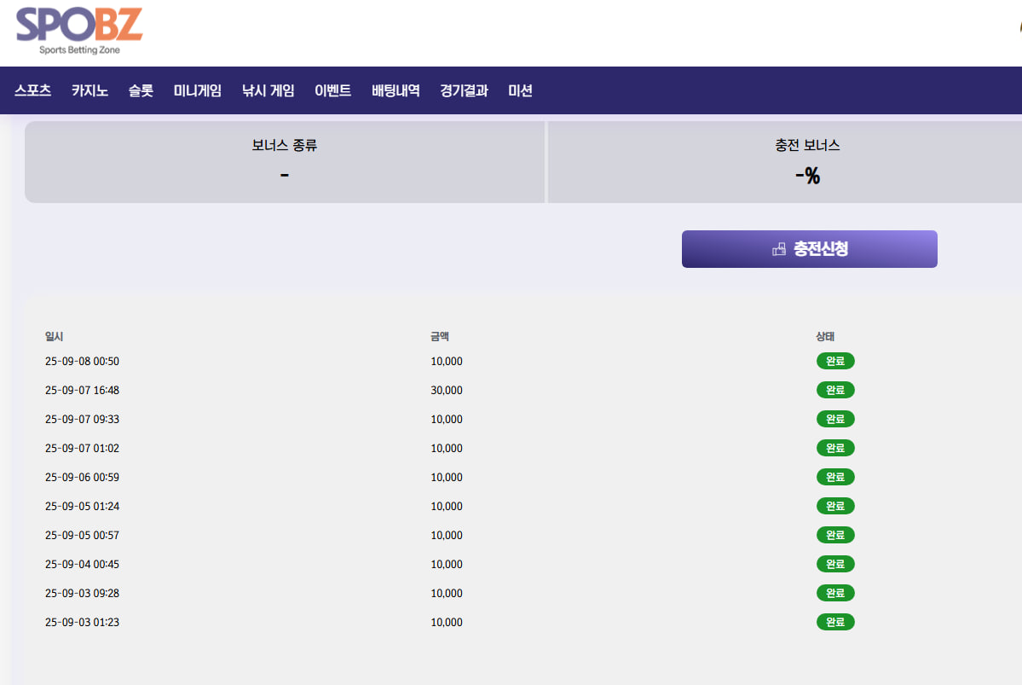Click the 보너스 종류 panel
This screenshot has width=1022, height=685.
tap(285, 162)
